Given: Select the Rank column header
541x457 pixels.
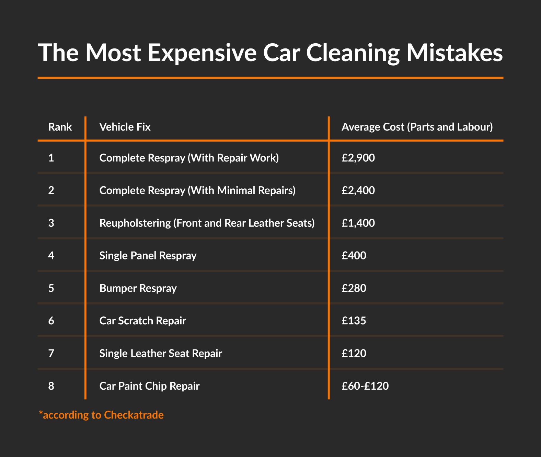Looking at the screenshot, I should point(60,127).
